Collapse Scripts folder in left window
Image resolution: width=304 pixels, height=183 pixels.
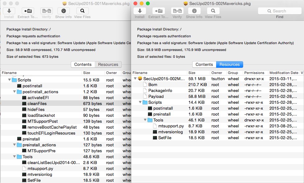pos(9,80)
